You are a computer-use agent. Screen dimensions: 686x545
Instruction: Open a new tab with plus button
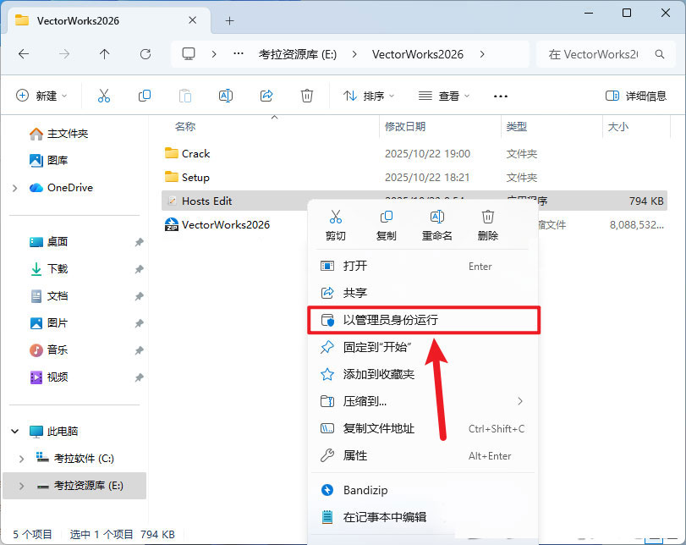click(230, 20)
